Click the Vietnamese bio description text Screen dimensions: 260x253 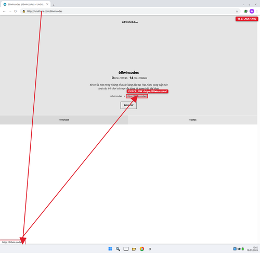(x=128, y=86)
